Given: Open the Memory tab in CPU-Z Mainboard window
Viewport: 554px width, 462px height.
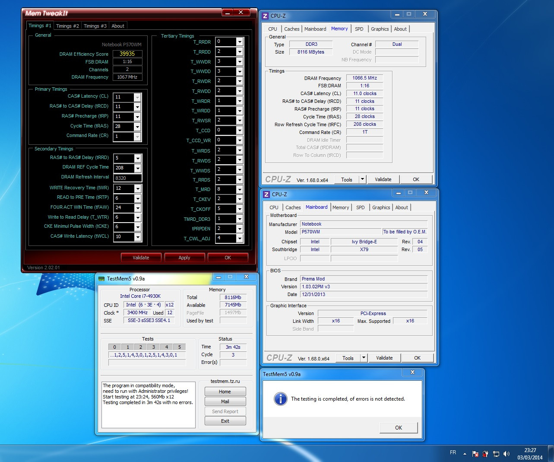Looking at the screenshot, I should (x=341, y=207).
